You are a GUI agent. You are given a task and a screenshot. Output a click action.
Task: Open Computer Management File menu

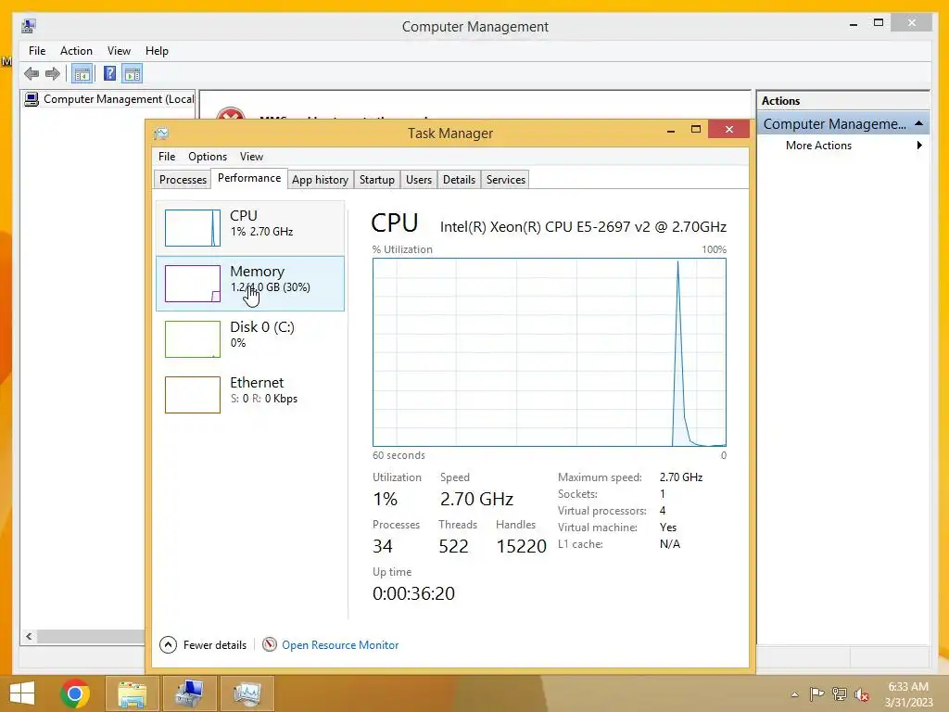37,51
